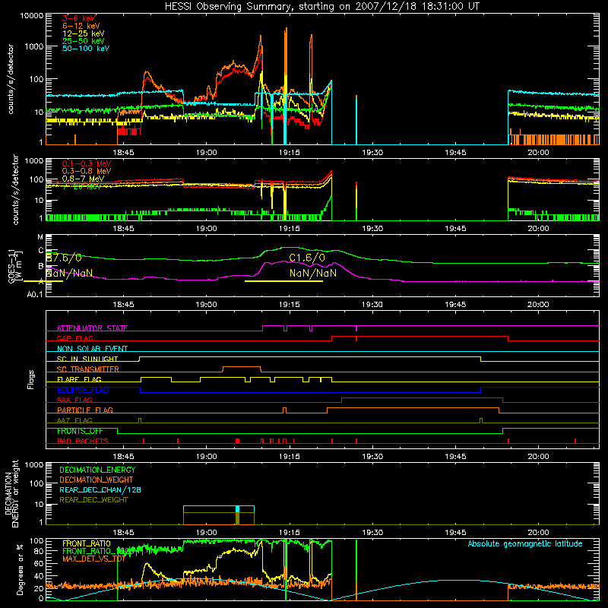This screenshot has height=608, width=608.
Task: Click the REAR_DEC_WEIGHT legend label
Action: [x=93, y=500]
